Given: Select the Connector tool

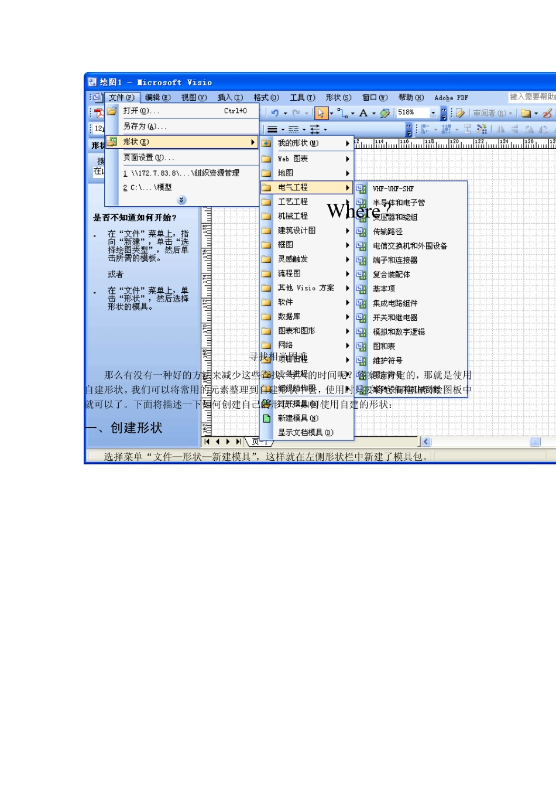Looking at the screenshot, I should [x=342, y=113].
